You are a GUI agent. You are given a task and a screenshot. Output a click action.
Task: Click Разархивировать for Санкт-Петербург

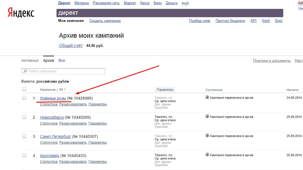73,143
